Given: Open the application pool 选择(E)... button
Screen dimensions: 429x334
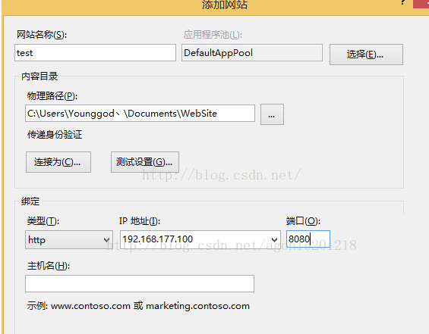Looking at the screenshot, I should [366, 55].
